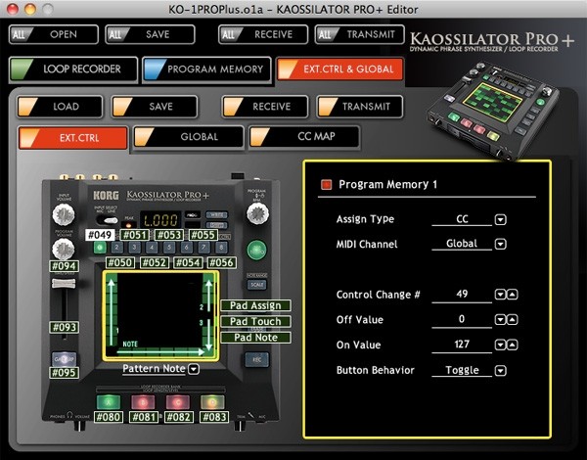Toggle the red Program Memory 1 indicator
Image resolution: width=587 pixels, height=460 pixels.
(327, 184)
